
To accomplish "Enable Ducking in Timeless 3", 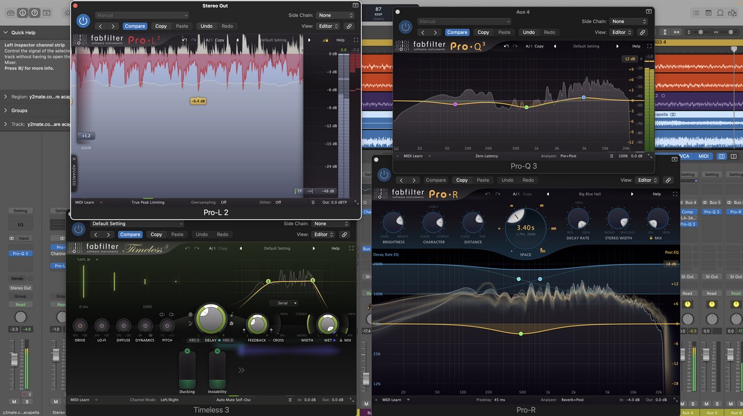I will (187, 352).
